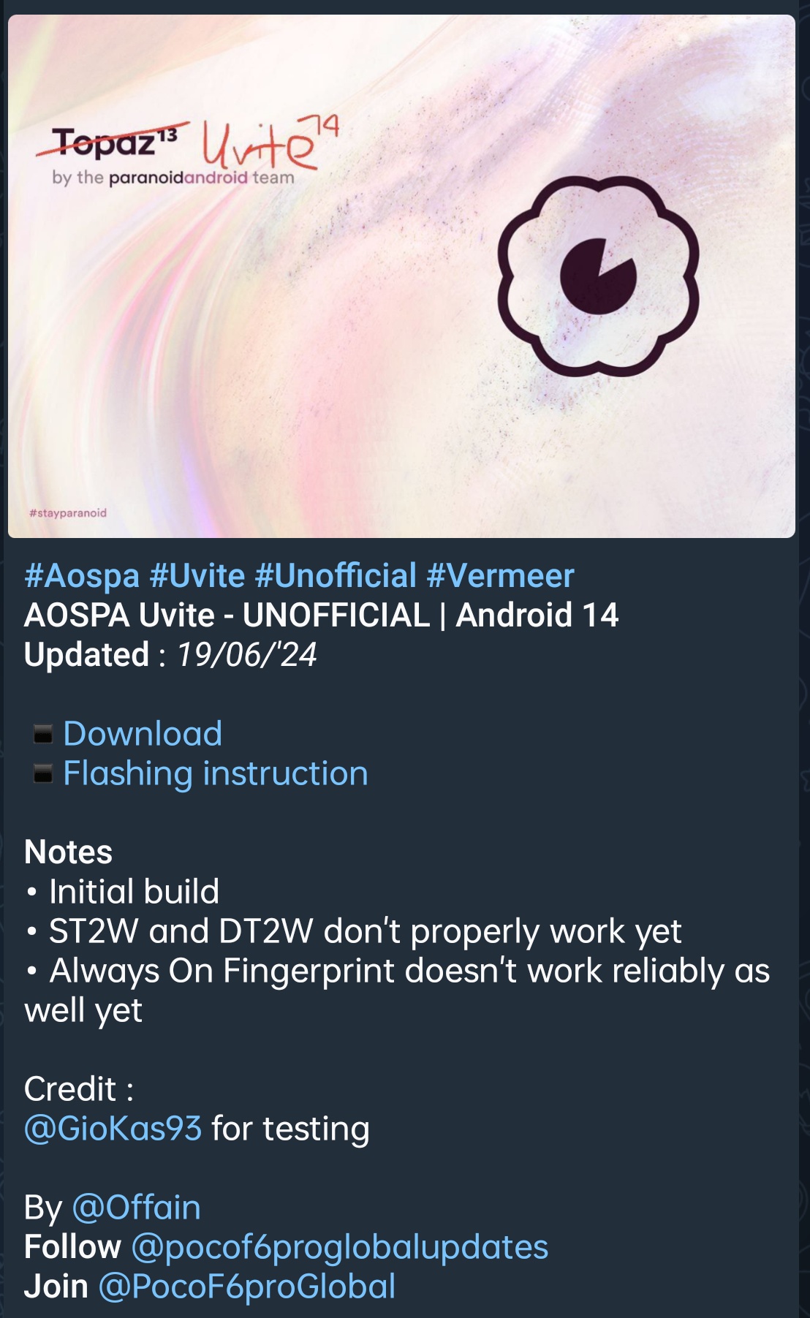
Task: Tap the #Uvite hashtag
Action: [197, 576]
